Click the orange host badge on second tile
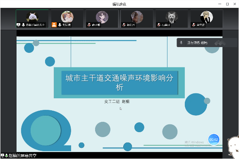Image resolution: width=239 pixels, height=159 pixels. point(54,25)
